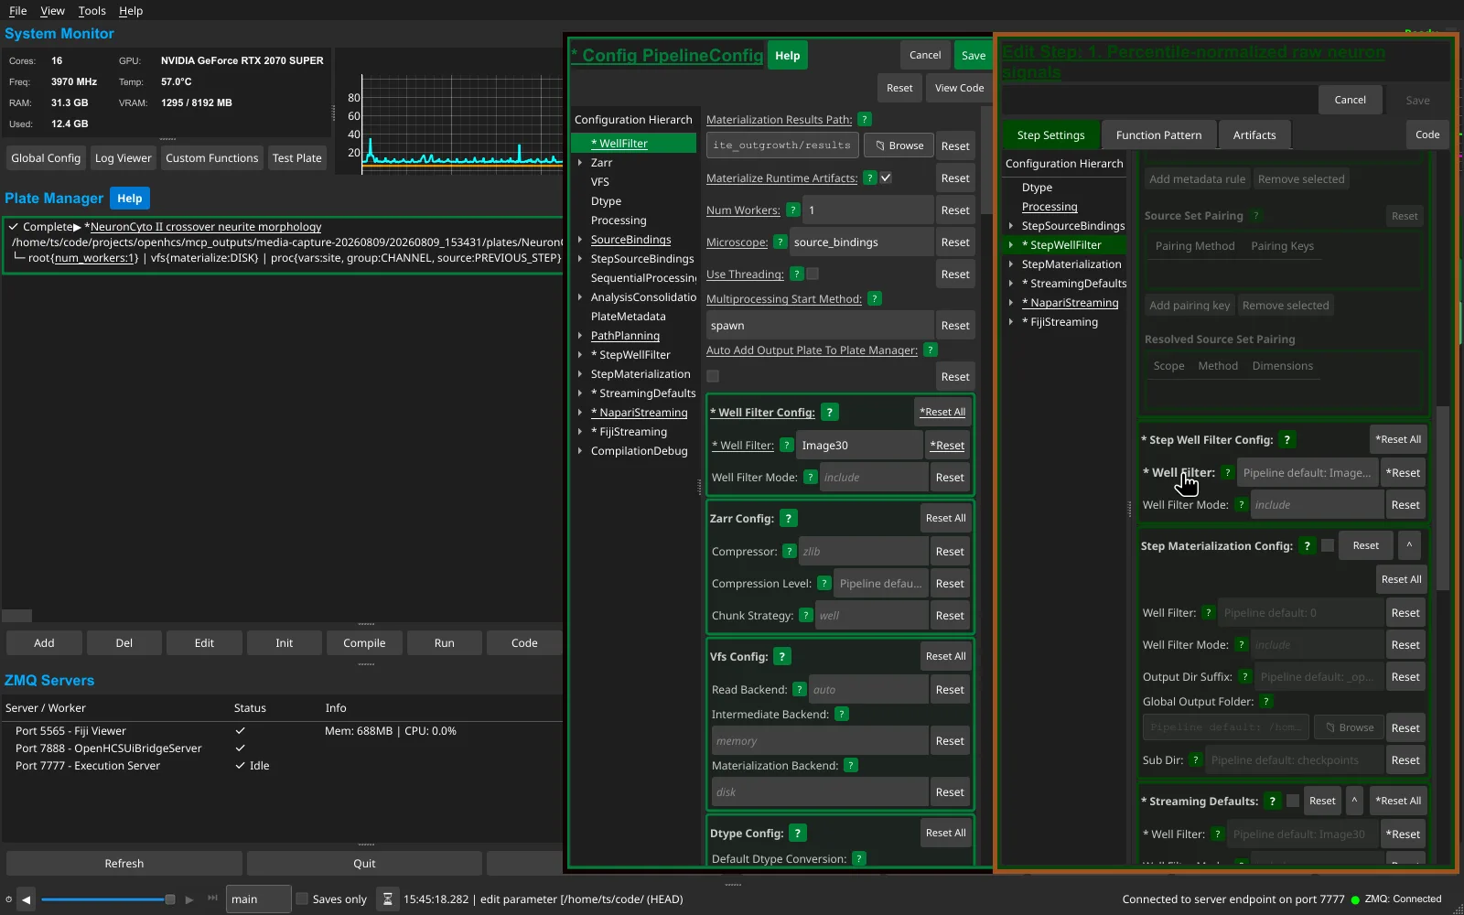Collapse Step Materialization Config with the caret button
Image resolution: width=1464 pixels, height=915 pixels.
[1409, 545]
